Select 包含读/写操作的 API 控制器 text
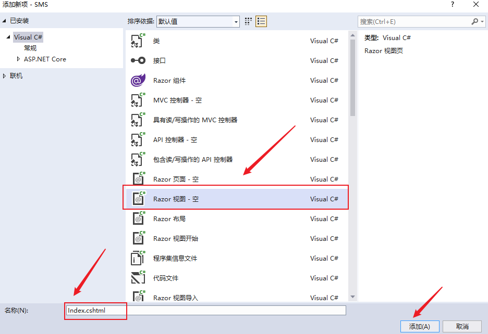 coord(193,159)
